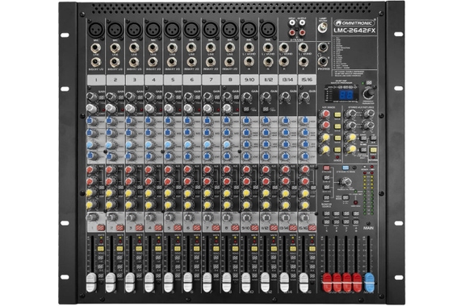Click channel 2 blue HIGH EQ knob
465x306 pixels.
coord(110,121)
